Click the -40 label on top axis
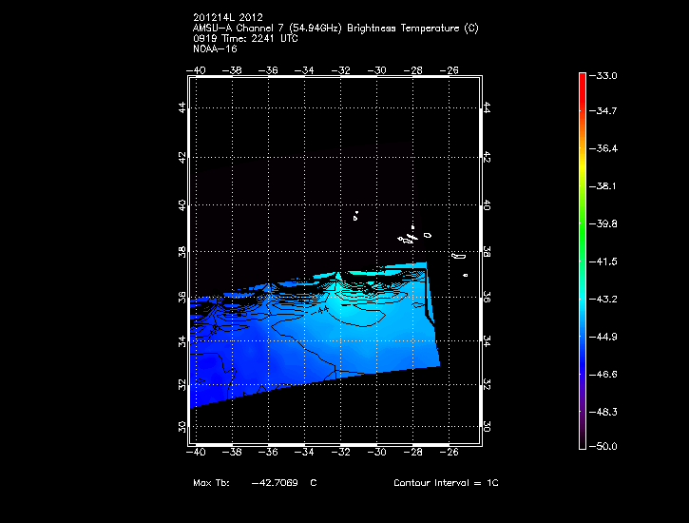 [x=198, y=70]
